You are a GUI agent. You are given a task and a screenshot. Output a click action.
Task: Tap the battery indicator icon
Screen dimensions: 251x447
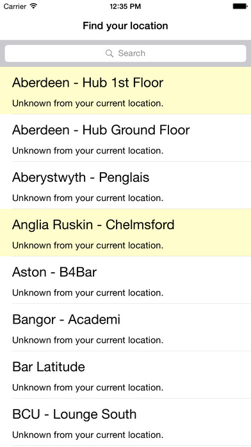tap(240, 6)
